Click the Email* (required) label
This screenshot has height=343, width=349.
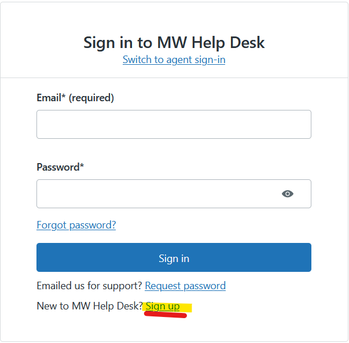click(75, 98)
